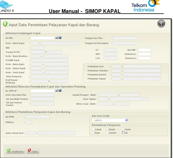Click the Konfirmasi button

click(x=16, y=151)
